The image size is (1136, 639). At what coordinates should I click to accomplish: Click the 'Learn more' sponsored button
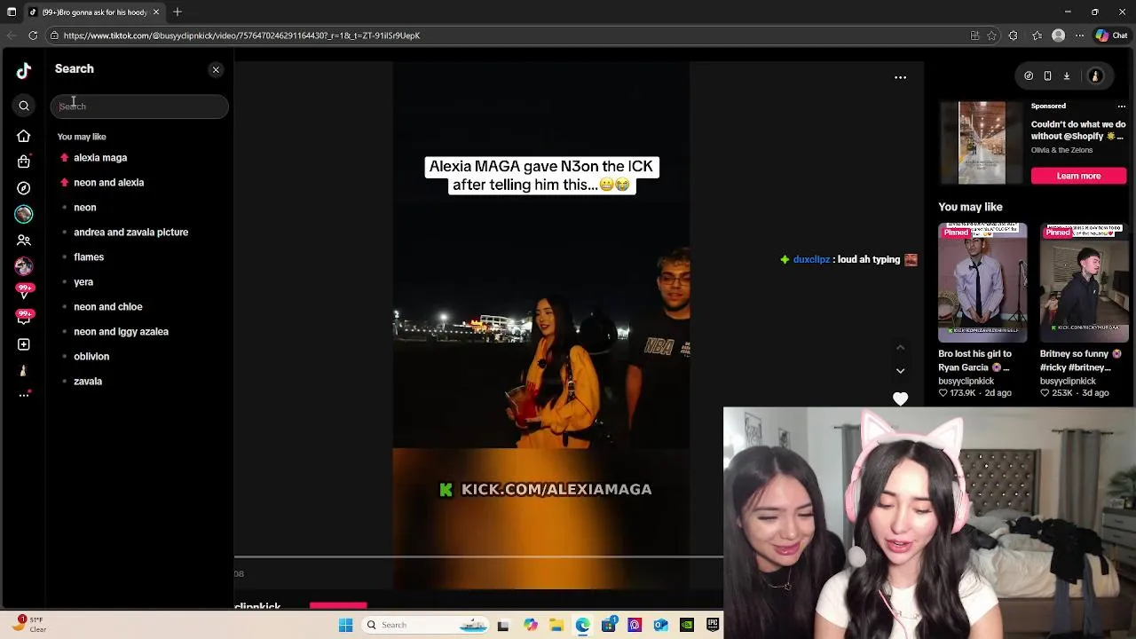coord(1078,176)
